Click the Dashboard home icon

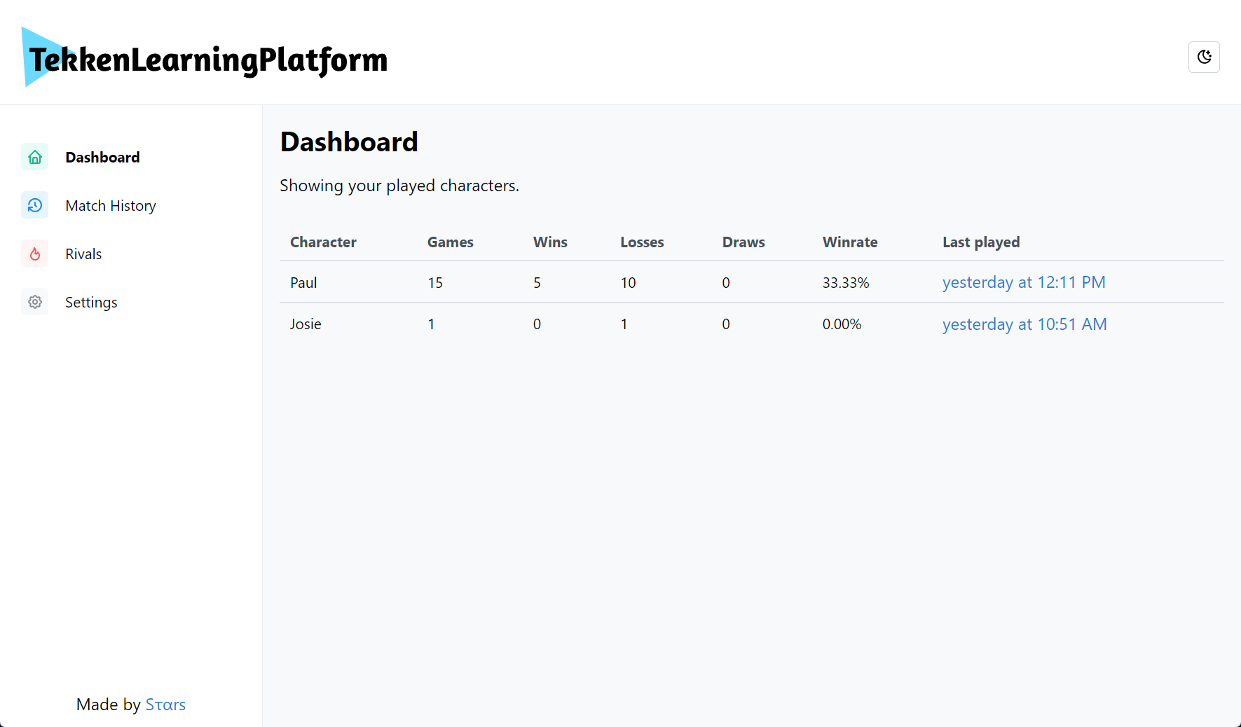(x=35, y=157)
